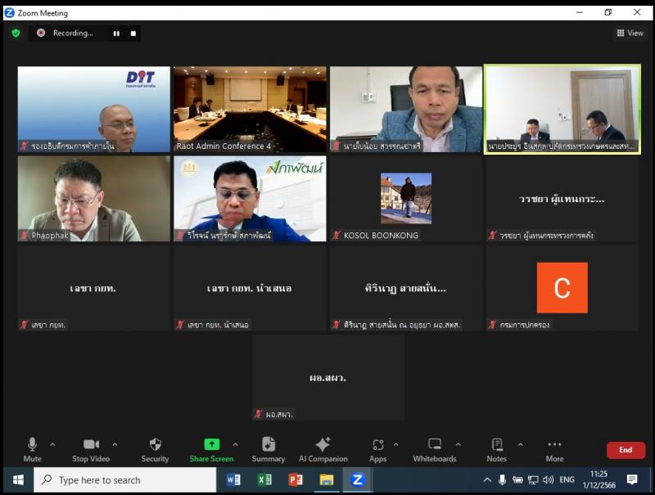
Task: Open the meeting Summary tool
Action: [269, 448]
